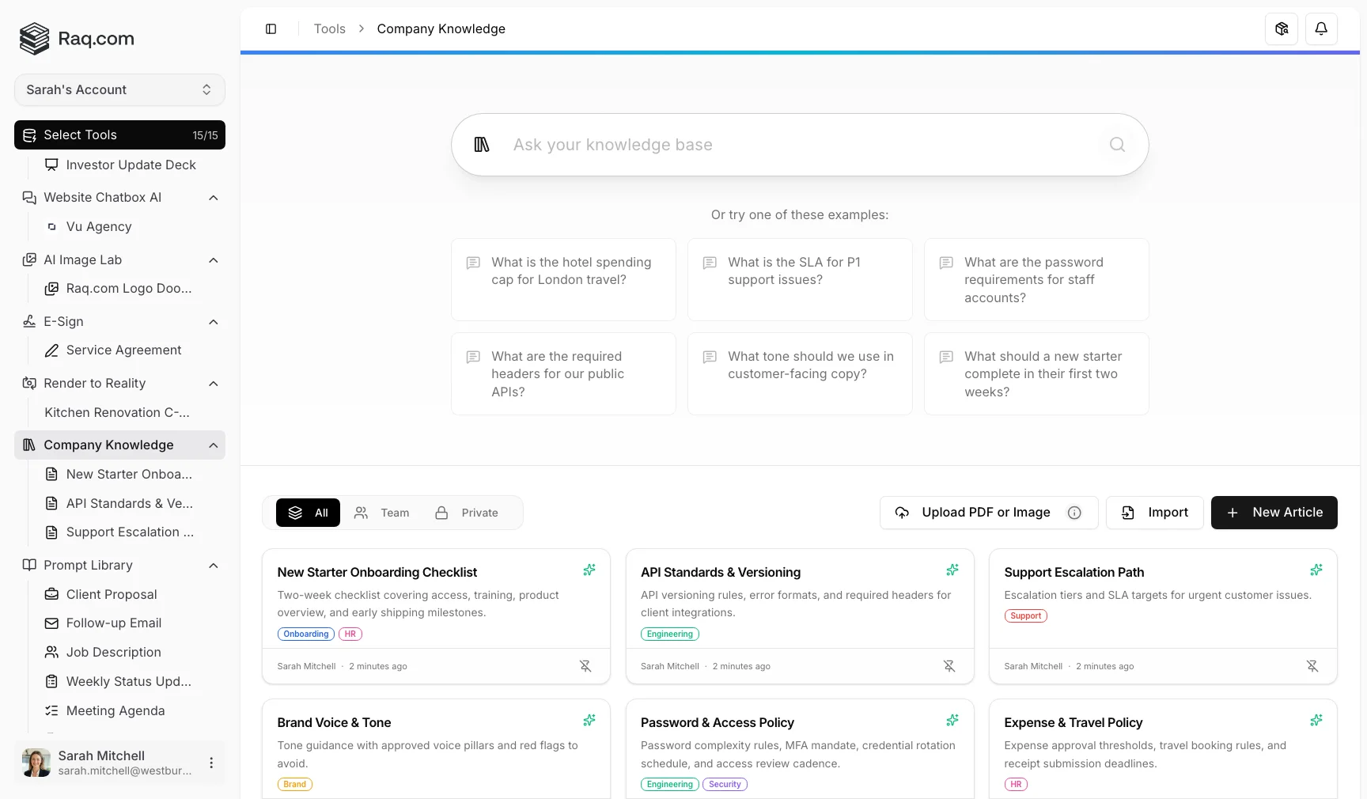
Task: Collapse the Company Knowledge section
Action: 213,445
